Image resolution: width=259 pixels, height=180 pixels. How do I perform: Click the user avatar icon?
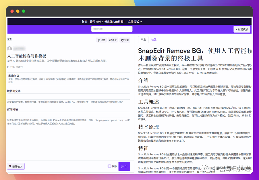pos(9,48)
